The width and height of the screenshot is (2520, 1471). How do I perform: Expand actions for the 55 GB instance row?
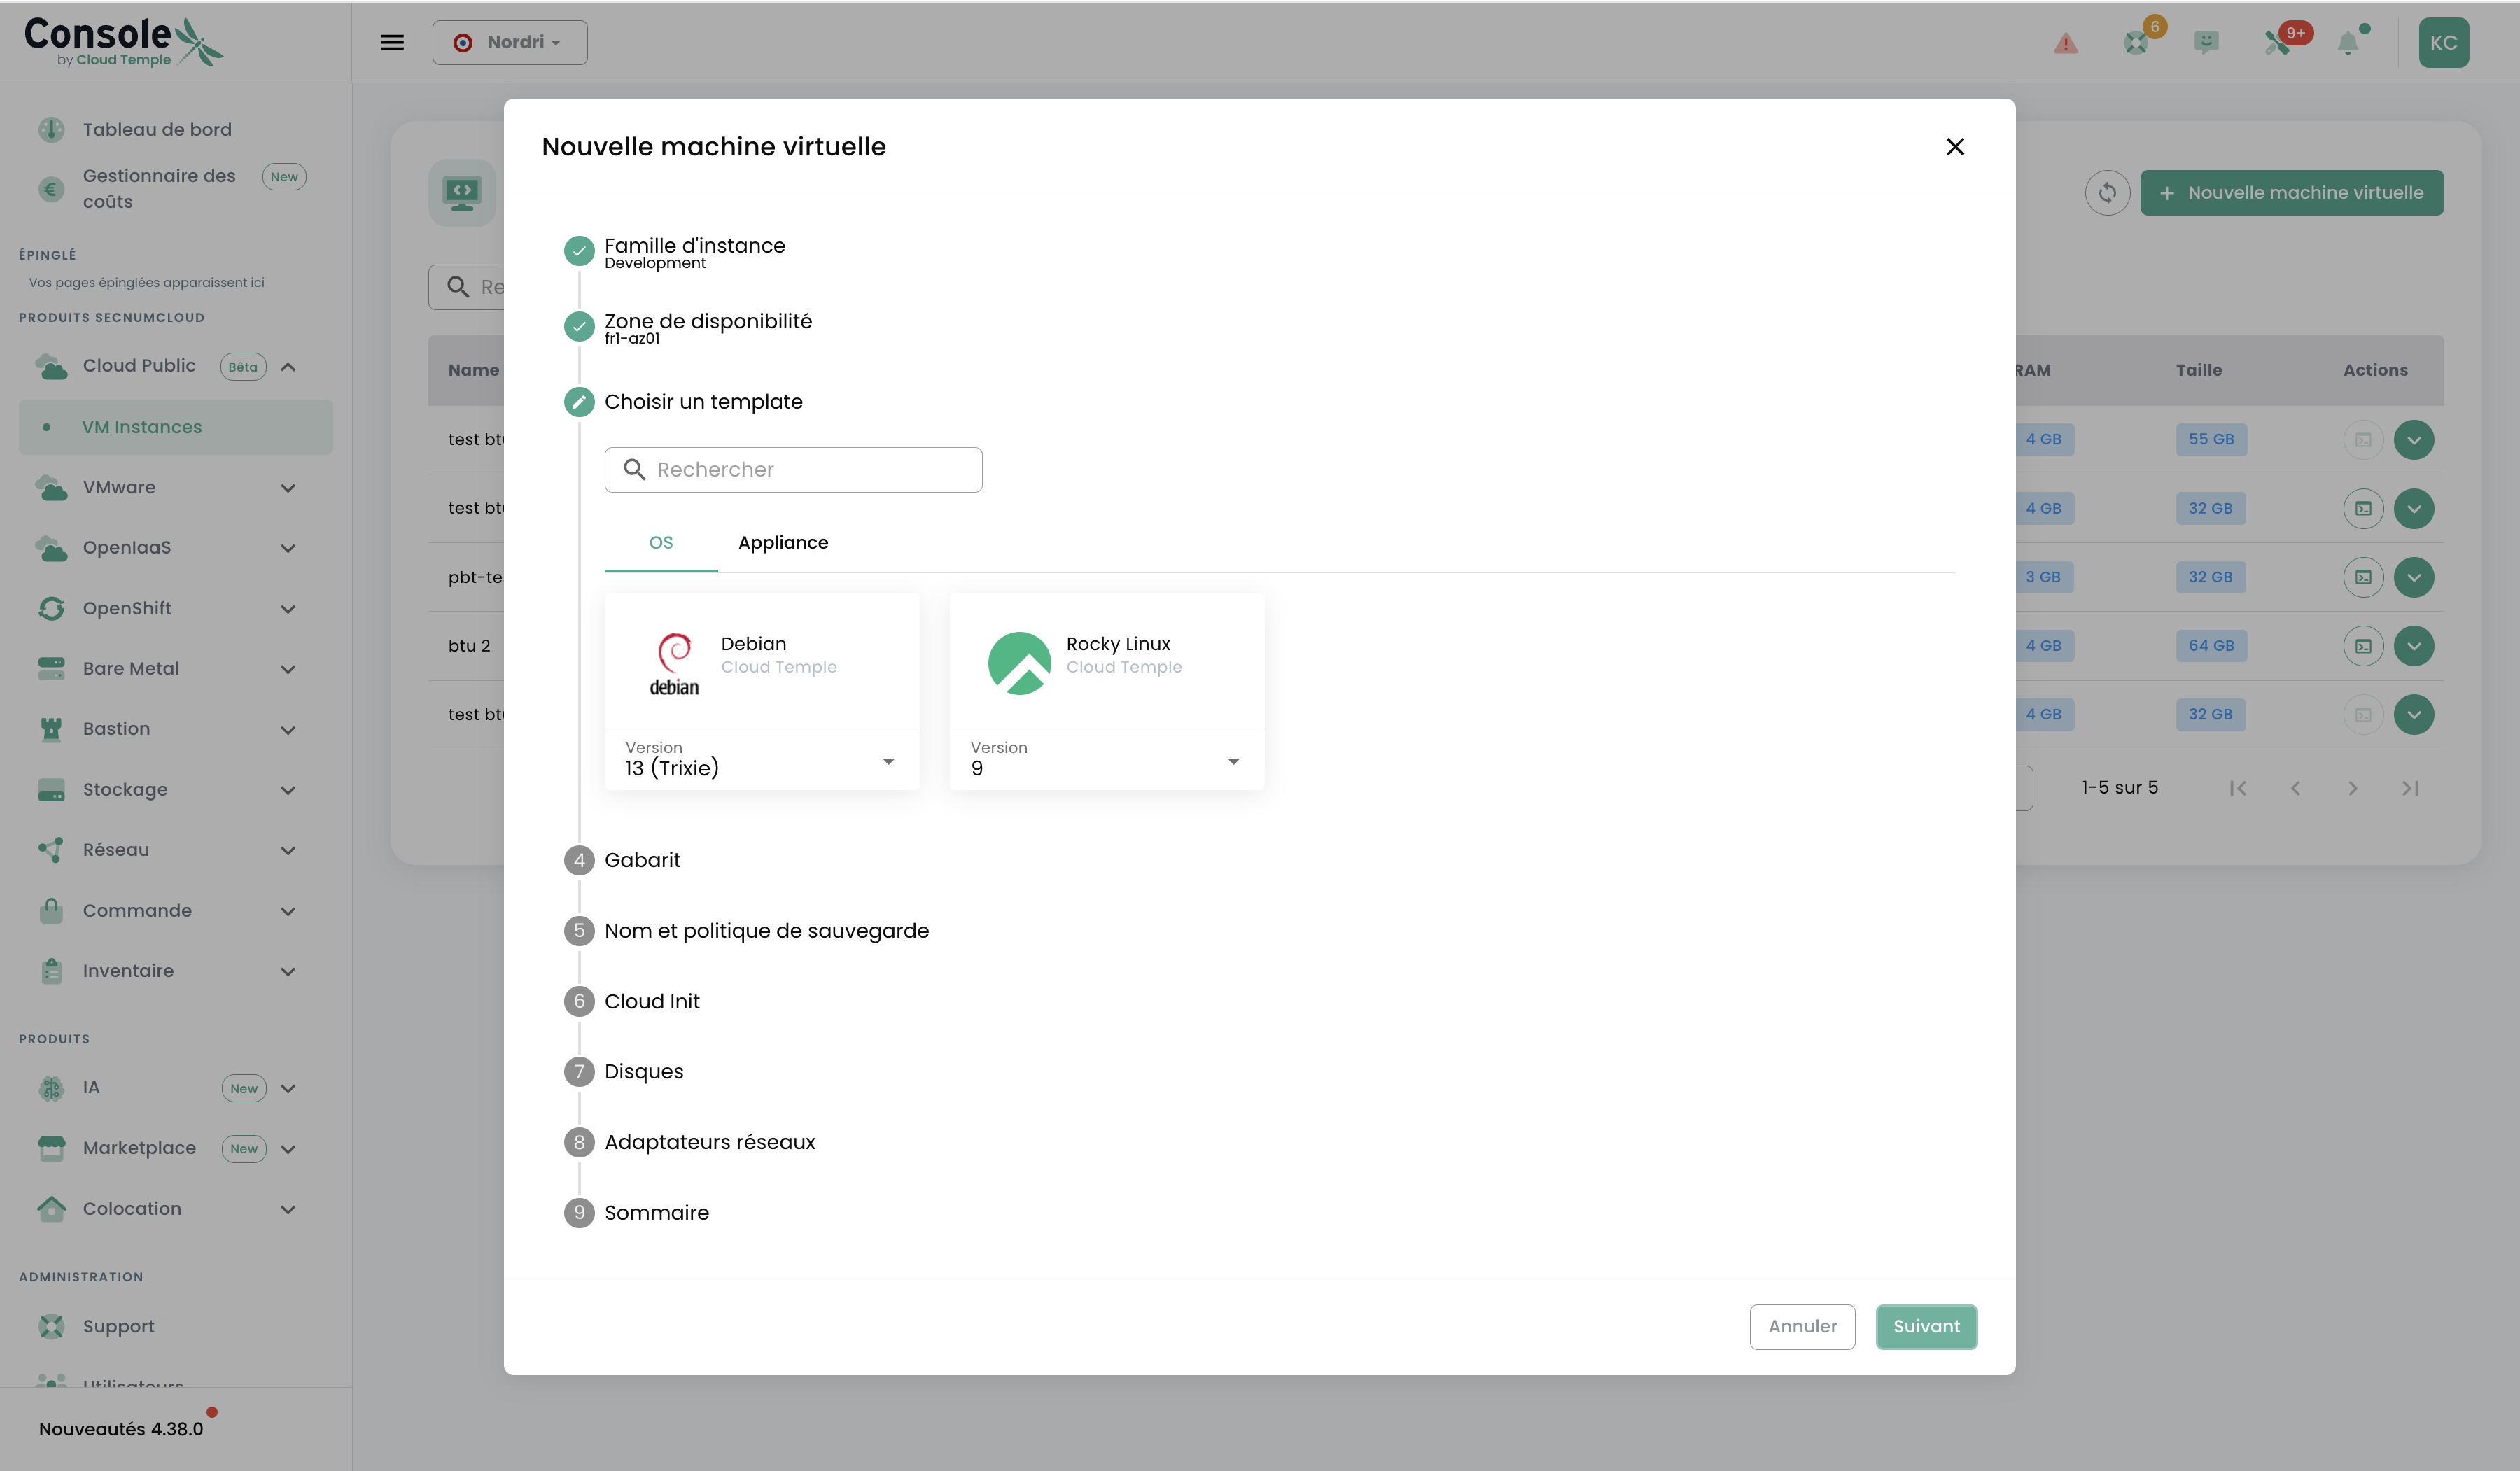click(x=2414, y=440)
